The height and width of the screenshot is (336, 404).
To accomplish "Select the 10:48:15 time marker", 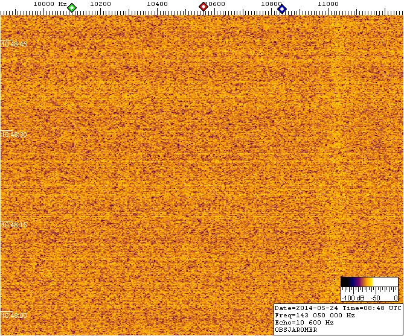I will pyautogui.click(x=13, y=224).
